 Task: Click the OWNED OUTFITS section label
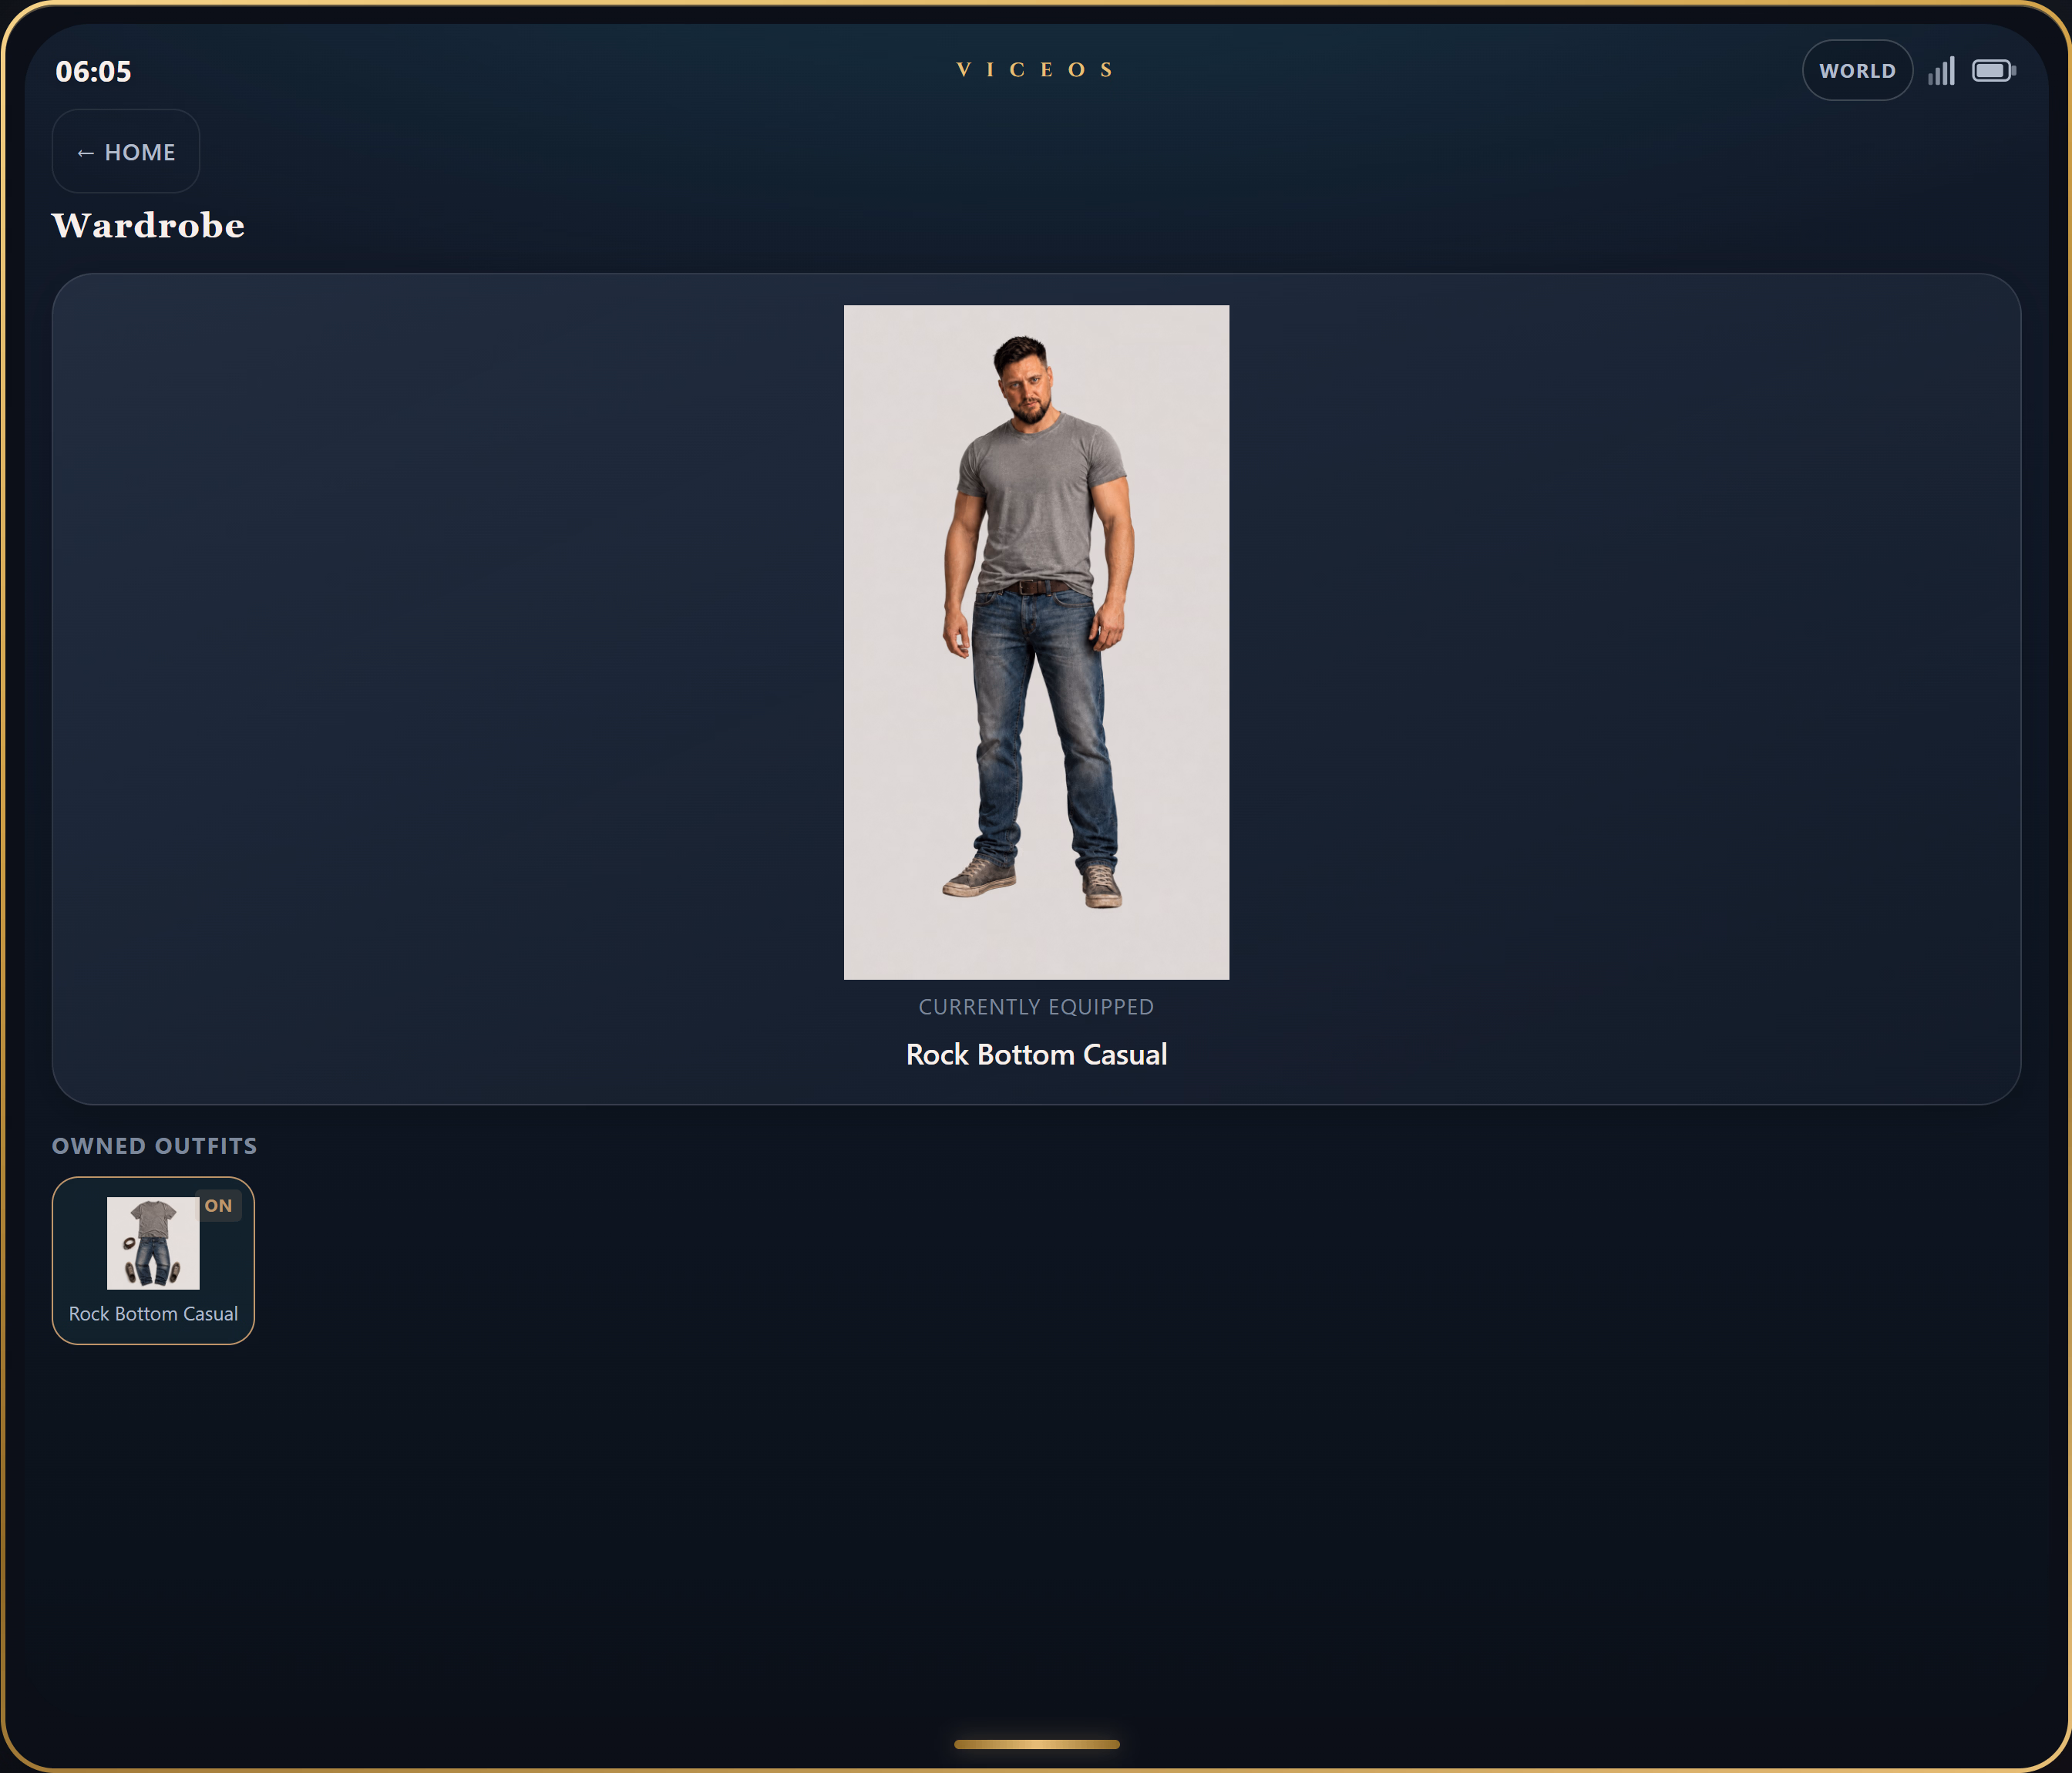tap(155, 1146)
